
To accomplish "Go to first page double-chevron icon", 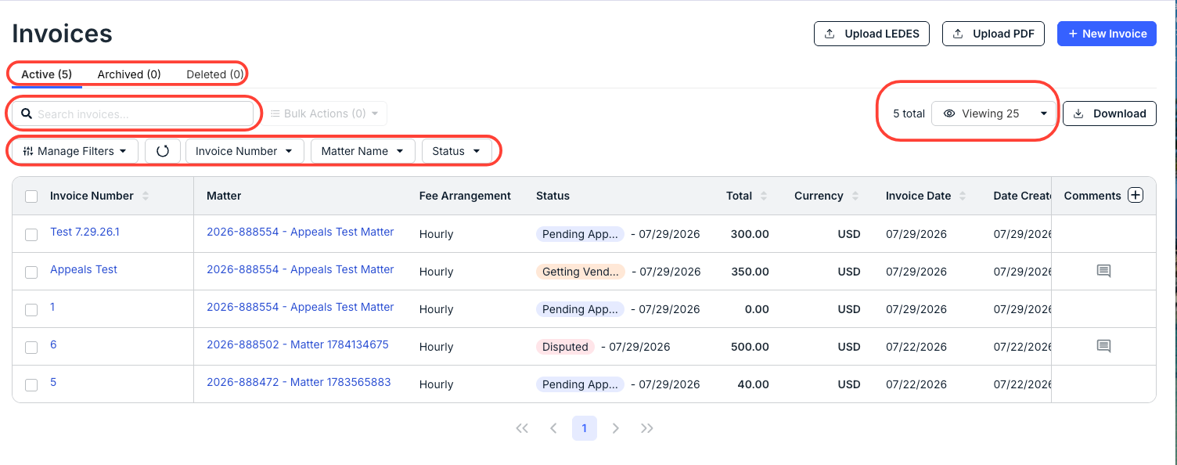I will pos(522,428).
